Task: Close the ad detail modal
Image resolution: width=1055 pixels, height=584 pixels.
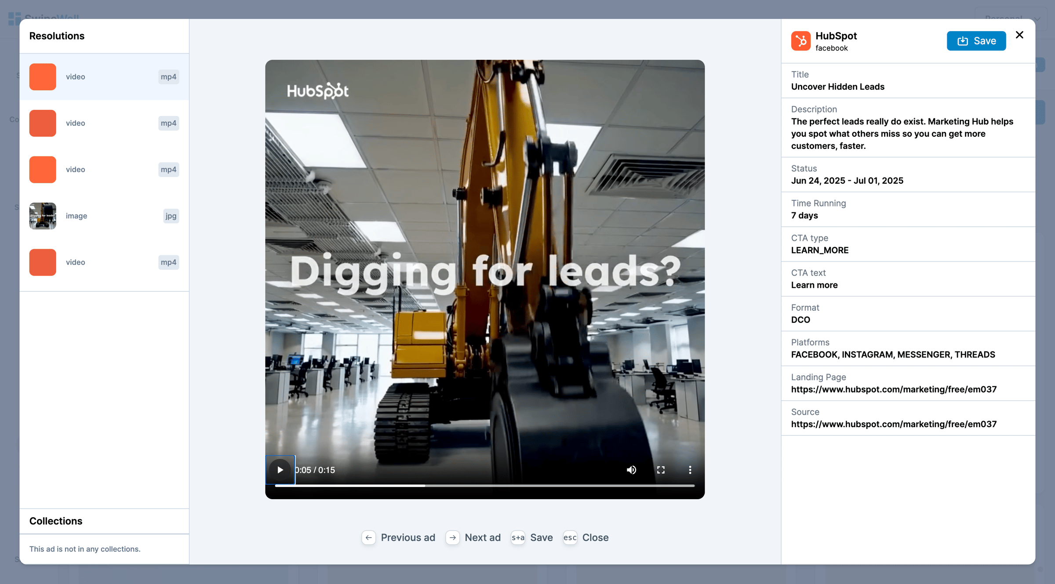Action: 1019,35
